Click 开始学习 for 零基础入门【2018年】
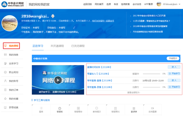 174,74
